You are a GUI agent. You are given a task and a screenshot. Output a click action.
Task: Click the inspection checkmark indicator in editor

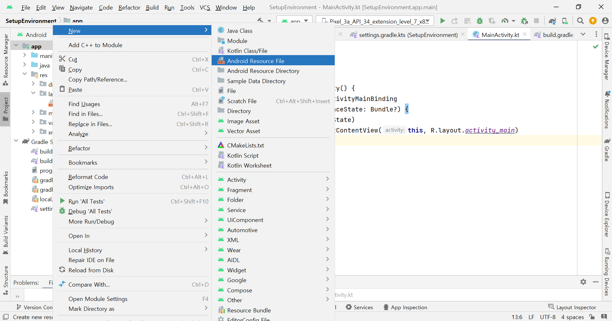coord(595,46)
